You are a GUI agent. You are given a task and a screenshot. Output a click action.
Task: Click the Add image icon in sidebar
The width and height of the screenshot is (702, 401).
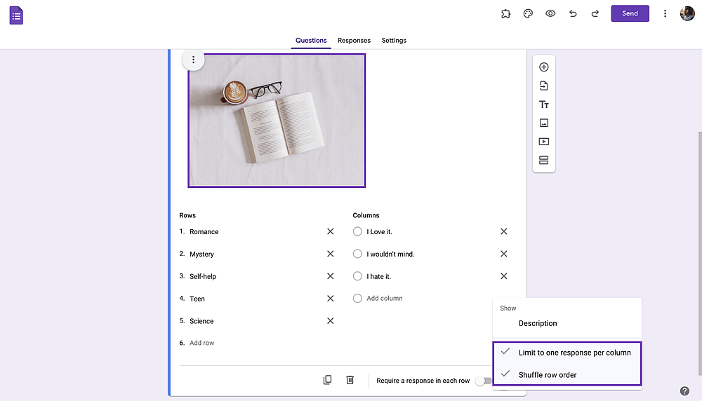(x=543, y=123)
